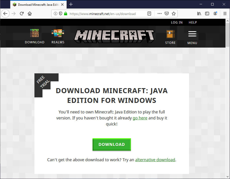This screenshot has height=179, width=230.
Task: Open Firefox account avatar icon
Action: coord(215,14)
